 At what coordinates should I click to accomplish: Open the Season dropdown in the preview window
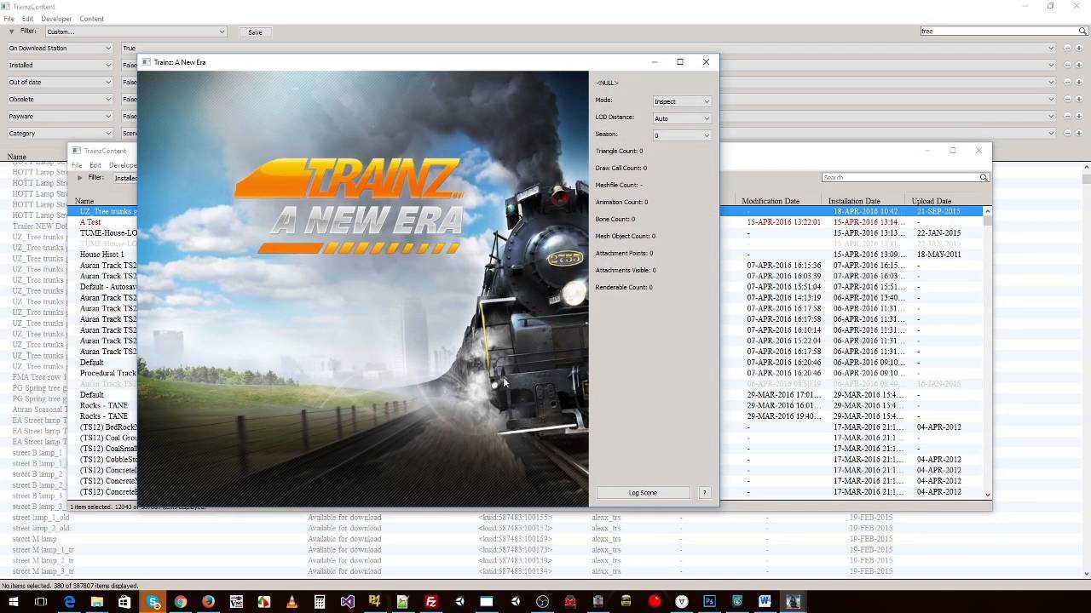(x=682, y=135)
